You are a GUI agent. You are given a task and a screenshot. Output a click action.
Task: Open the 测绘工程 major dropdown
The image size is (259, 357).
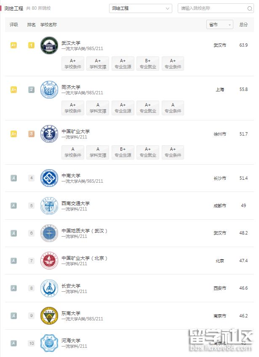click(x=140, y=8)
